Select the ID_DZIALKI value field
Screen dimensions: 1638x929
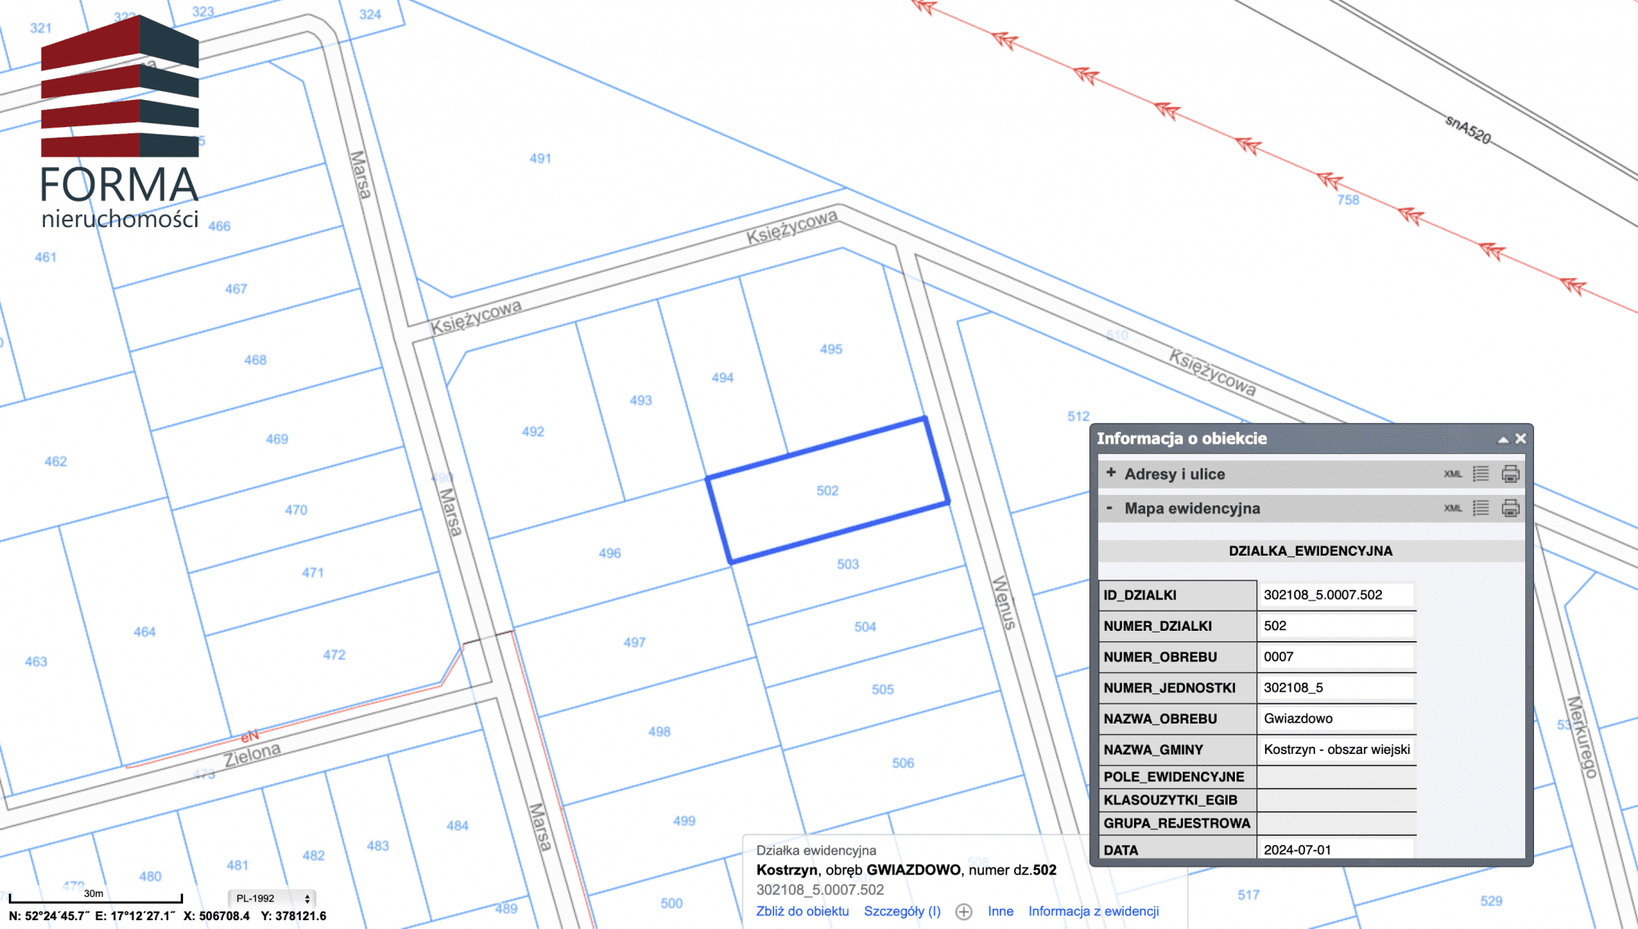[1335, 595]
